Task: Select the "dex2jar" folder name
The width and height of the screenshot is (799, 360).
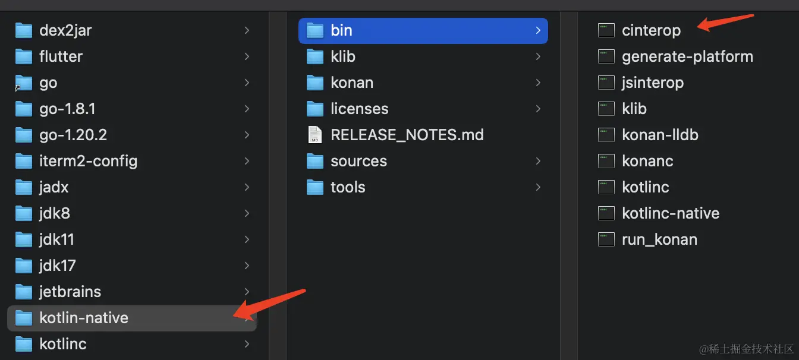Action: click(65, 30)
